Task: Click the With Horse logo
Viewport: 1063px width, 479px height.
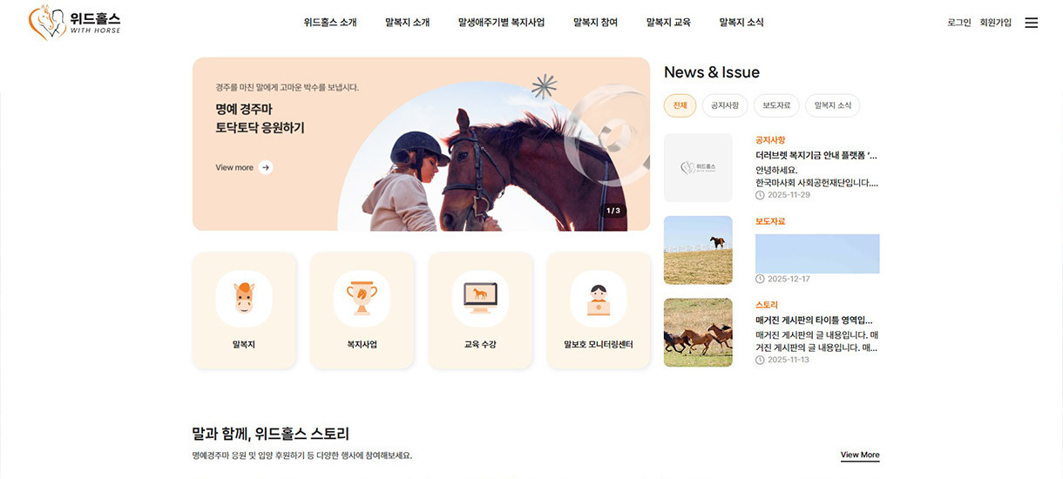Action: click(x=75, y=22)
